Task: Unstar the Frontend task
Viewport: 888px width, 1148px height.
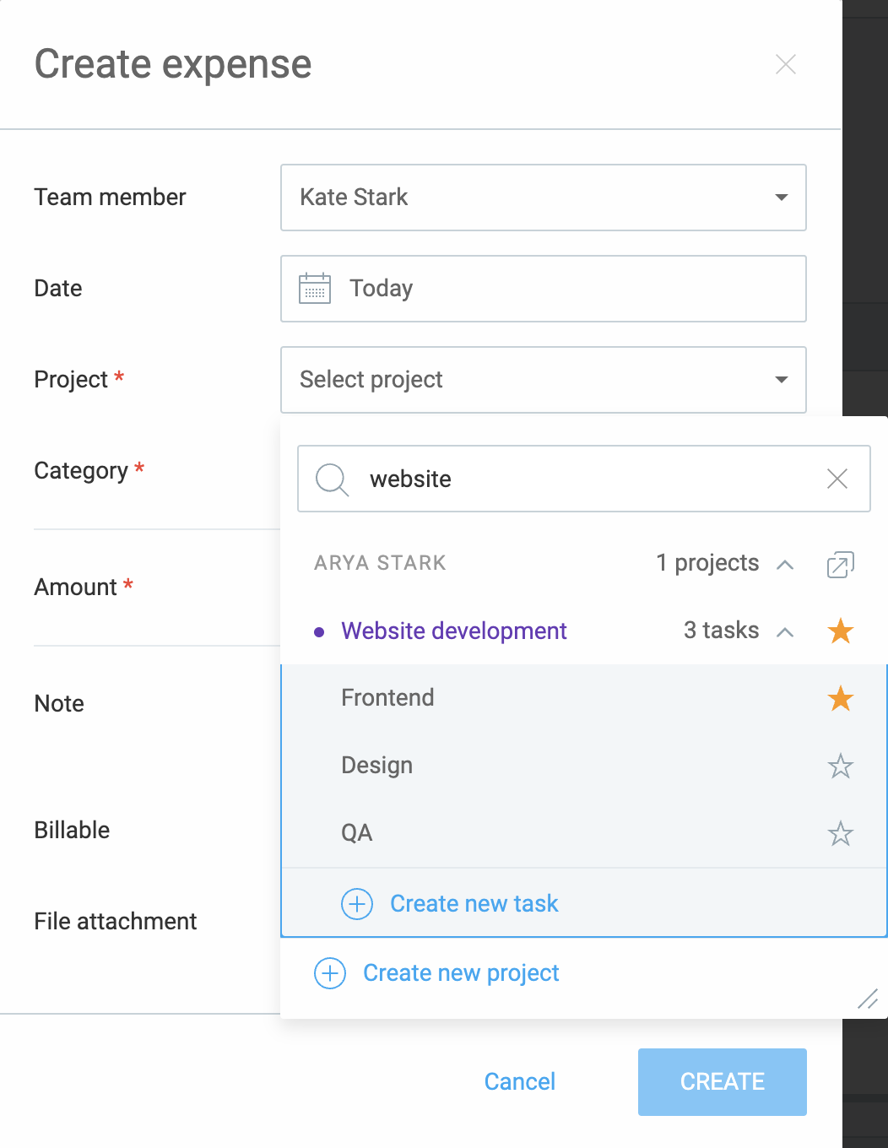Action: [x=840, y=699]
